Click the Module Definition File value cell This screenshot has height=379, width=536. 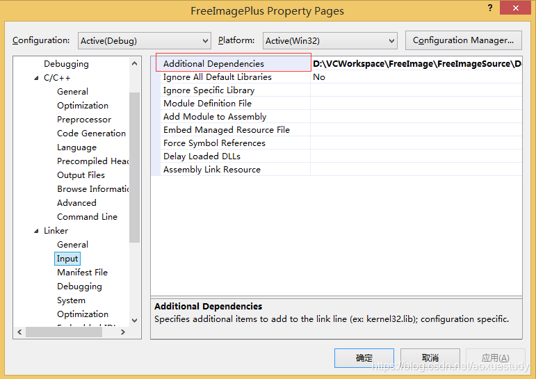416,104
